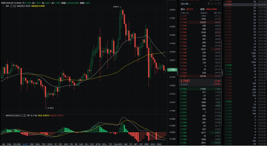Image resolution: width=267 pixels, height=146 pixels.
Task: Click the 价格(USD) column header
Action: (x=185, y=13)
